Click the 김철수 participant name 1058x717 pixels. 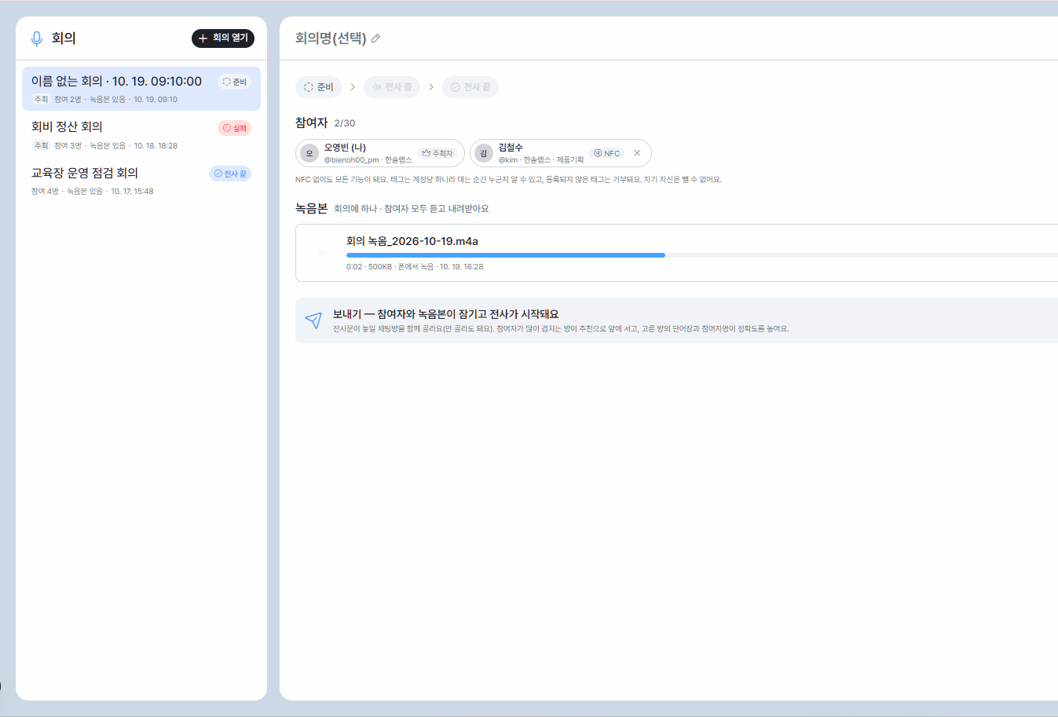pyautogui.click(x=511, y=148)
